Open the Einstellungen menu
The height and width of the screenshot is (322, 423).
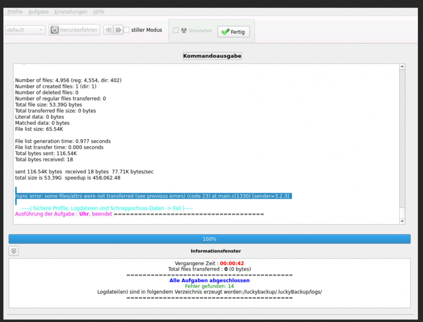tap(71, 11)
